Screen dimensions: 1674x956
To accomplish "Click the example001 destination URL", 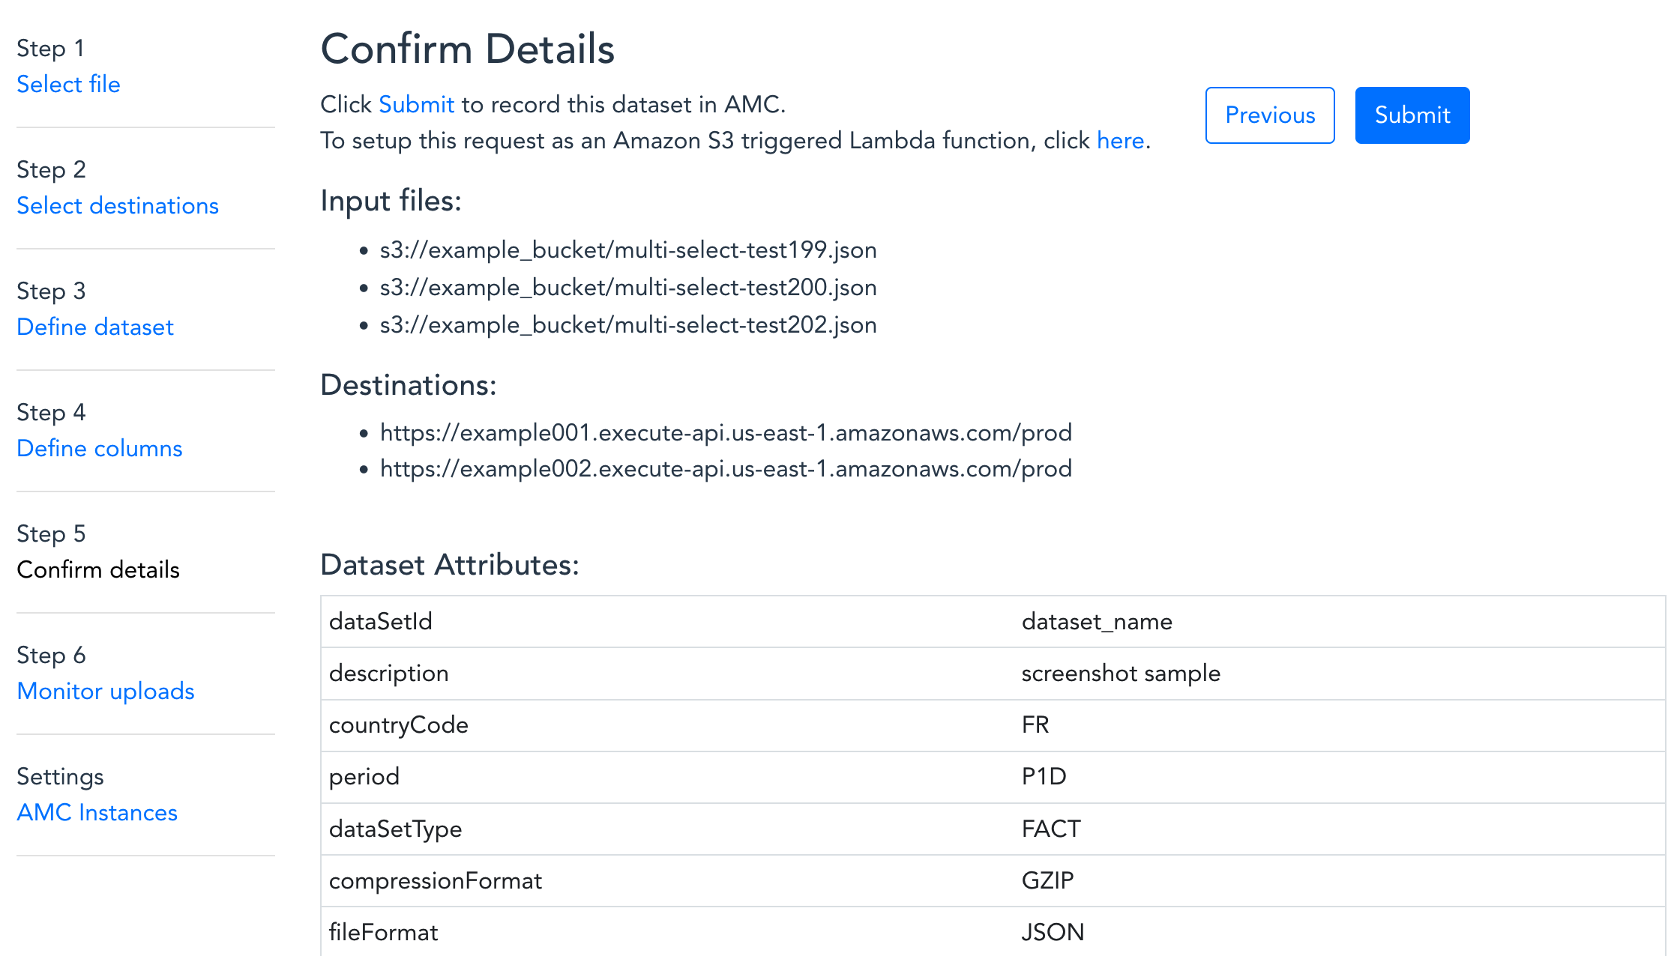I will tap(726, 432).
